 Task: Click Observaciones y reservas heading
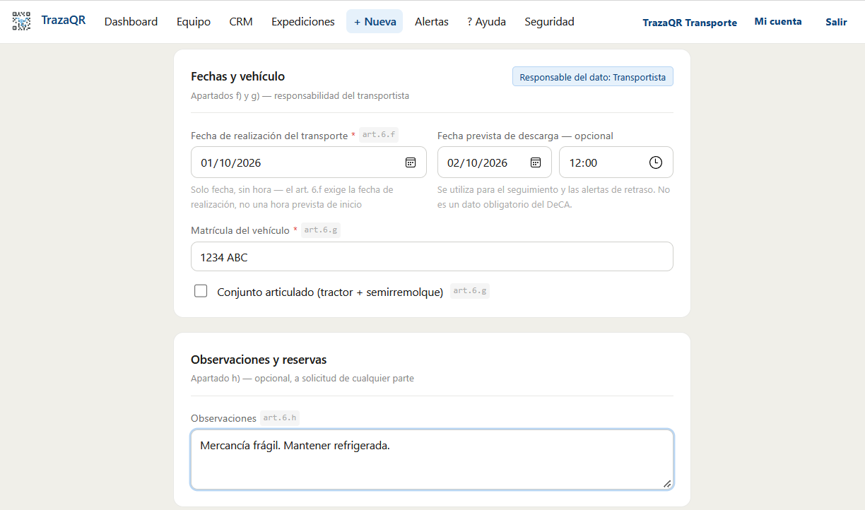pyautogui.click(x=259, y=360)
